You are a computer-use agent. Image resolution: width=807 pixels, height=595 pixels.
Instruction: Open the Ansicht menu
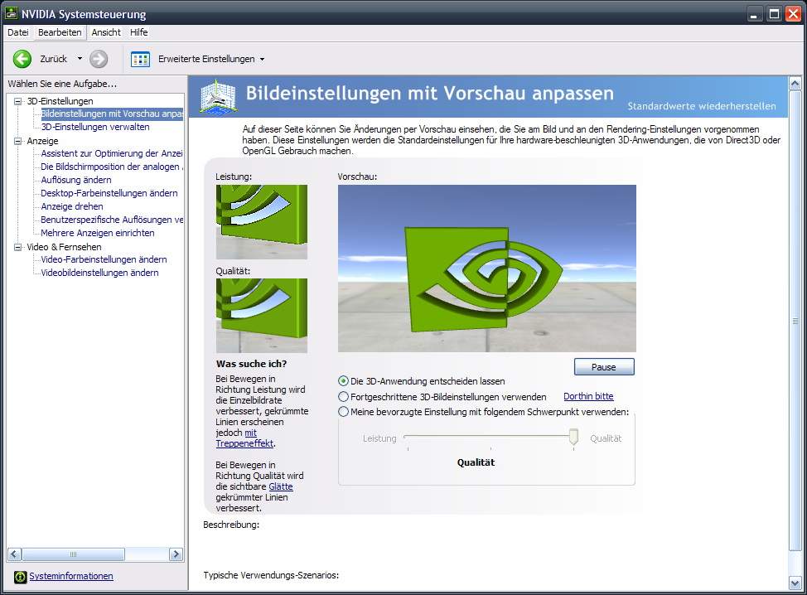coord(106,32)
